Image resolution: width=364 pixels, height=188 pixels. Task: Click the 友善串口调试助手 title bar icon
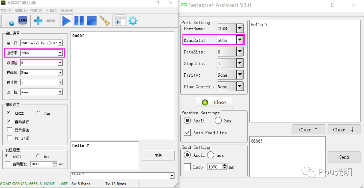[3, 3]
